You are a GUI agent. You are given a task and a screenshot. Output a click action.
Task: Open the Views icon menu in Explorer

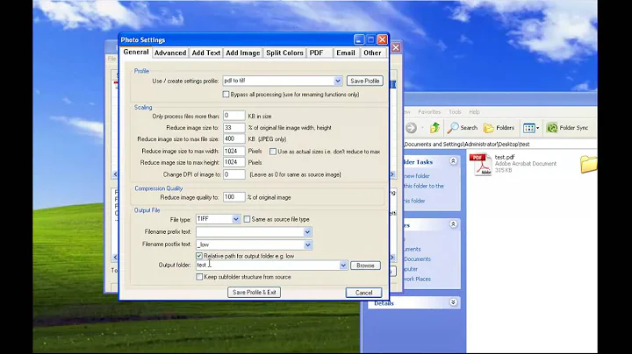click(531, 128)
